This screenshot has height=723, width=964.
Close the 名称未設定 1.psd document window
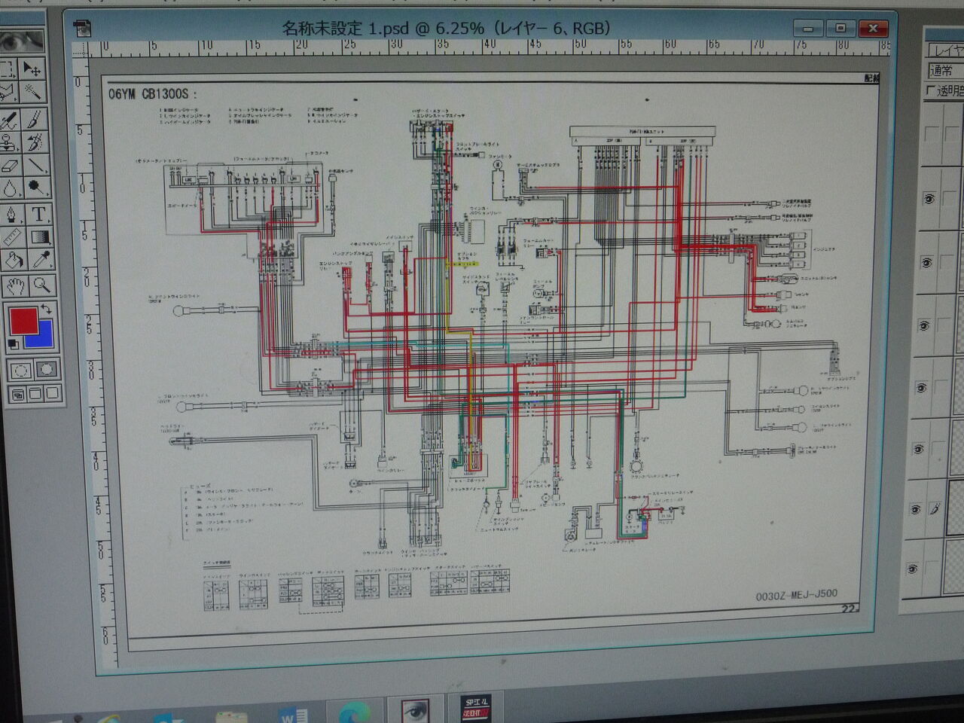tap(873, 28)
